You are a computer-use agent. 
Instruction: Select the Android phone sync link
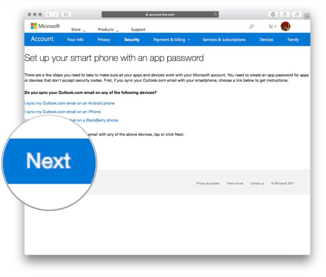click(70, 103)
